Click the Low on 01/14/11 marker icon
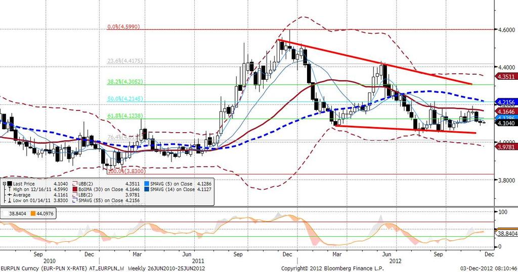This screenshot has height=272, width=518. point(10,200)
